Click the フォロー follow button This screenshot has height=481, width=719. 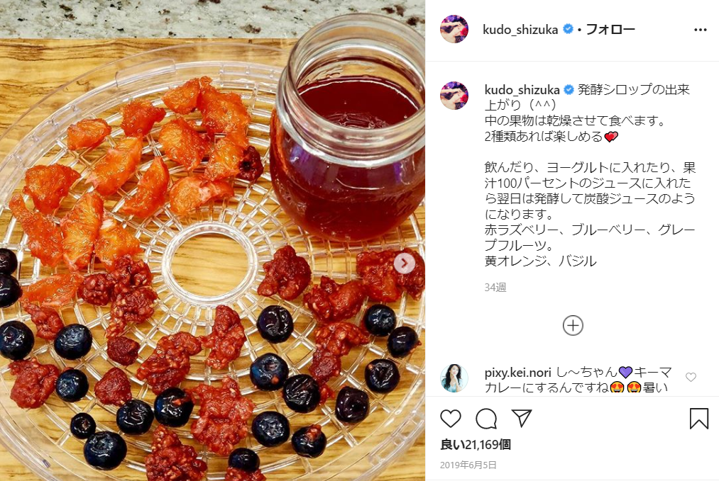610,29
